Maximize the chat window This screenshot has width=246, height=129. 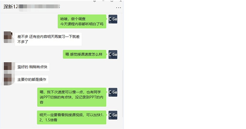(x=112, y=1)
